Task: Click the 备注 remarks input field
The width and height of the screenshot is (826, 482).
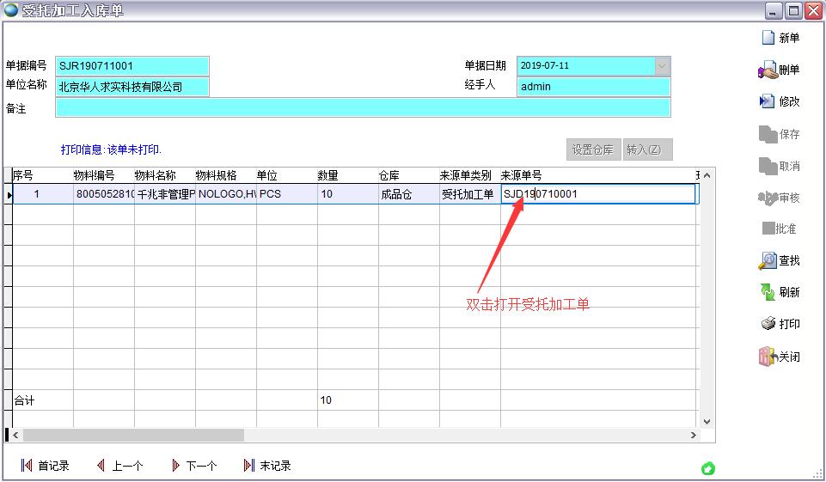Action: (x=362, y=108)
